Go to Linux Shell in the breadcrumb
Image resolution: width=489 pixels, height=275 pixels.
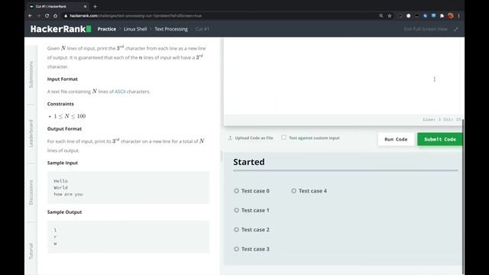(135, 29)
